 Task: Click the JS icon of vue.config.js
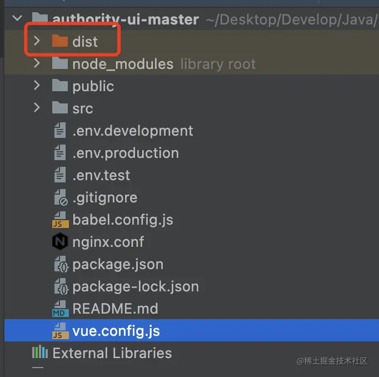[60, 331]
